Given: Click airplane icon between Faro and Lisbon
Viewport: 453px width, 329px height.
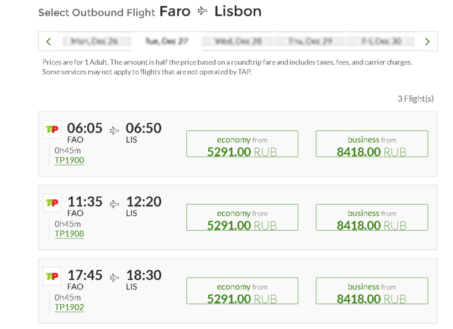Looking at the screenshot, I should tap(203, 12).
